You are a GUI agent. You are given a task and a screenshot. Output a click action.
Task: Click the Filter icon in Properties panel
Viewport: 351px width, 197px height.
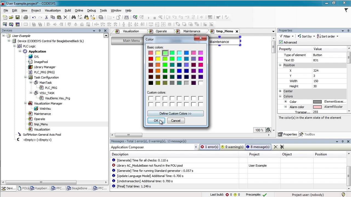[x=281, y=36]
